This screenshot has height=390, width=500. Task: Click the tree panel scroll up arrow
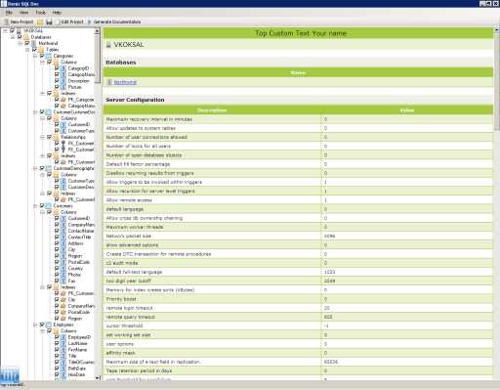click(97, 31)
